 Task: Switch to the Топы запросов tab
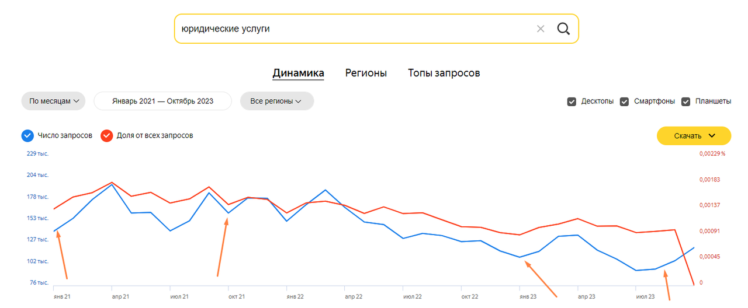click(x=444, y=73)
